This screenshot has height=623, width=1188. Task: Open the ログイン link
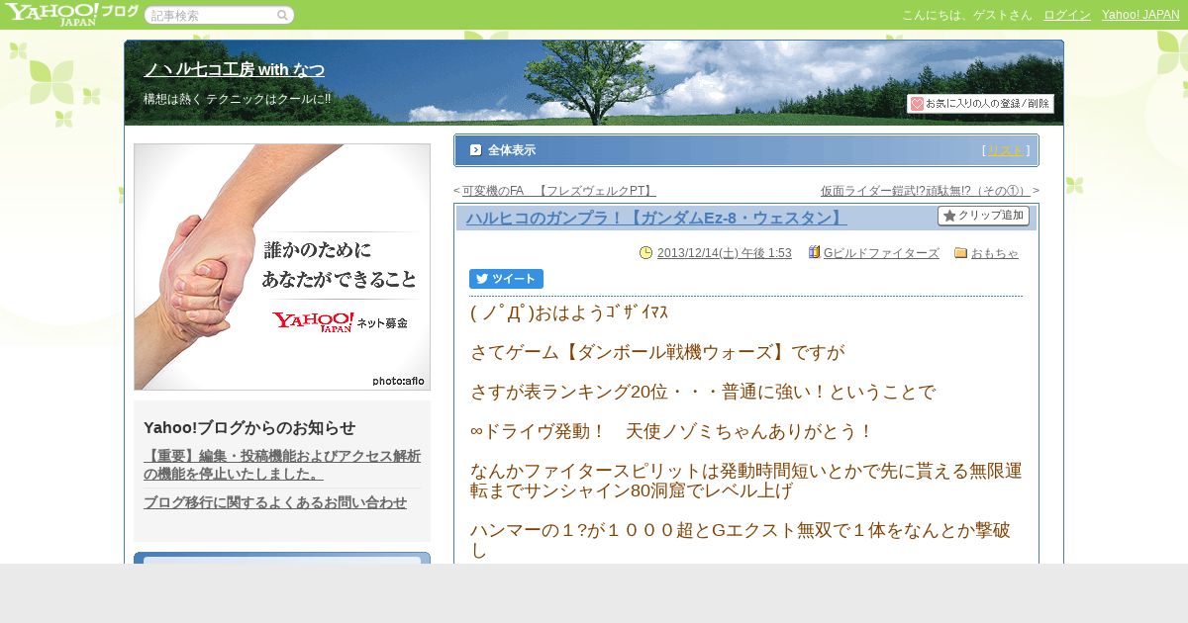click(x=1067, y=15)
